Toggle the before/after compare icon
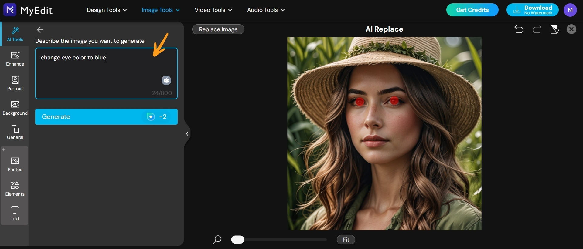 point(555,29)
